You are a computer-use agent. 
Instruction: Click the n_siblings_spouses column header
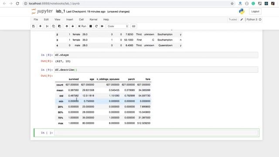(108, 79)
